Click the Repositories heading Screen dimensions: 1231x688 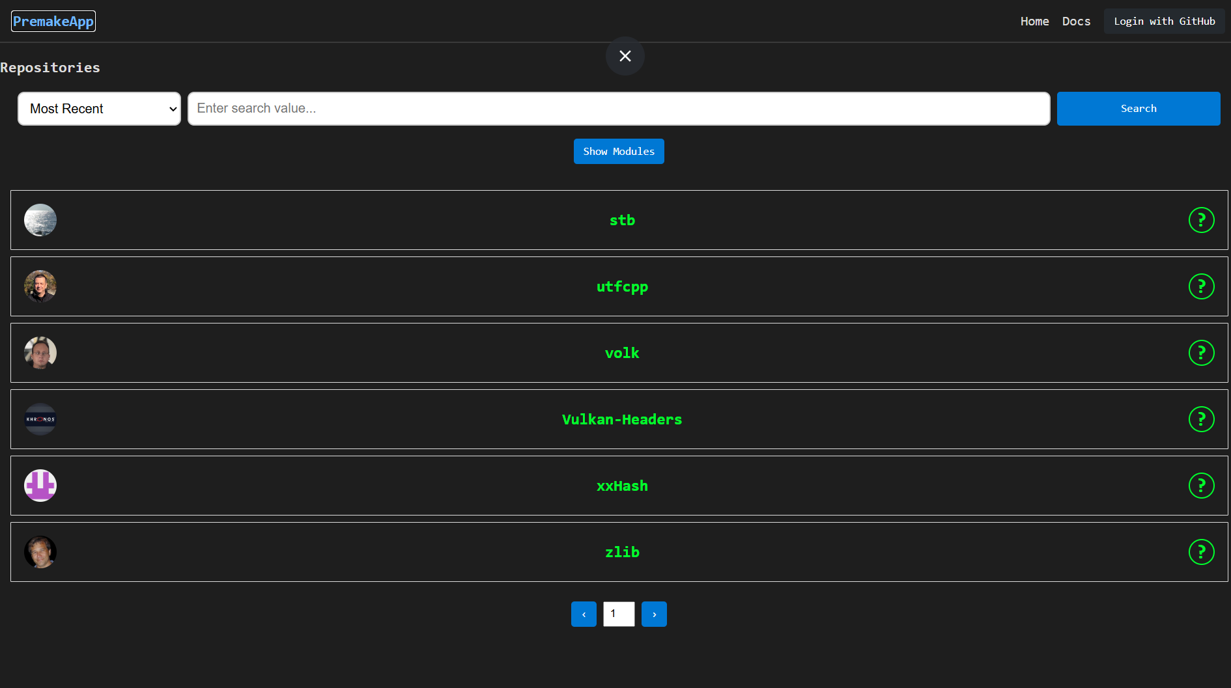pyautogui.click(x=50, y=68)
